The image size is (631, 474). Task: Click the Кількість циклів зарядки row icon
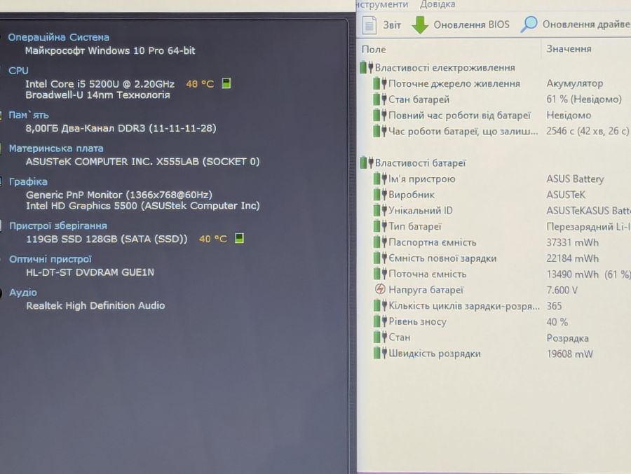pyautogui.click(x=380, y=305)
